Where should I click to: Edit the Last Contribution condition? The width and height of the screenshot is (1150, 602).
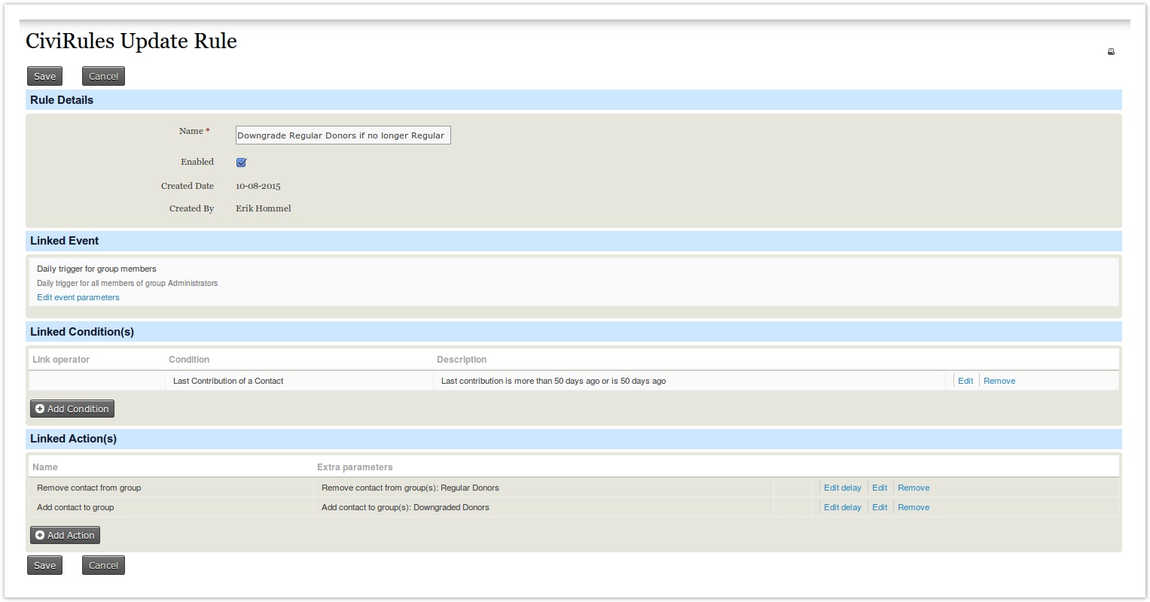click(x=965, y=381)
